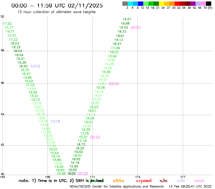Click wave height value '19.99'
215x189 pixels.
(74, 166)
